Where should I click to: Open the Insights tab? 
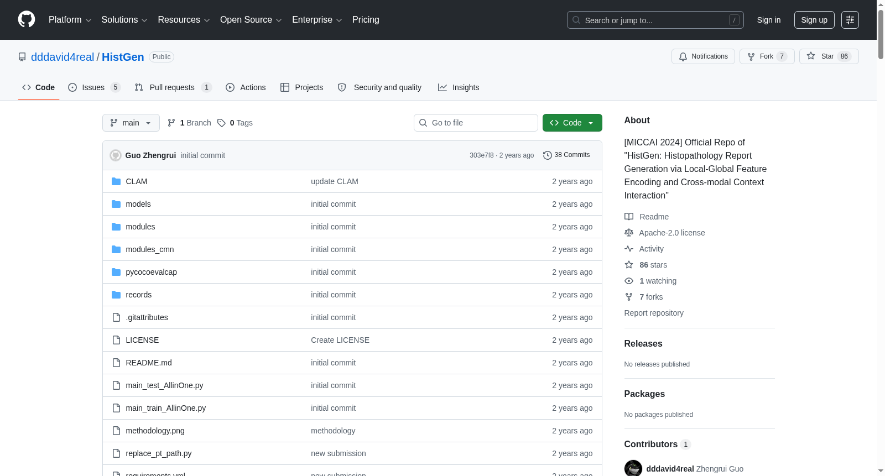(x=459, y=87)
